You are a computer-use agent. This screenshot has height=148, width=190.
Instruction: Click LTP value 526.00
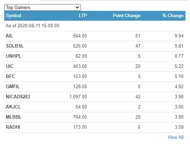pos(80,46)
